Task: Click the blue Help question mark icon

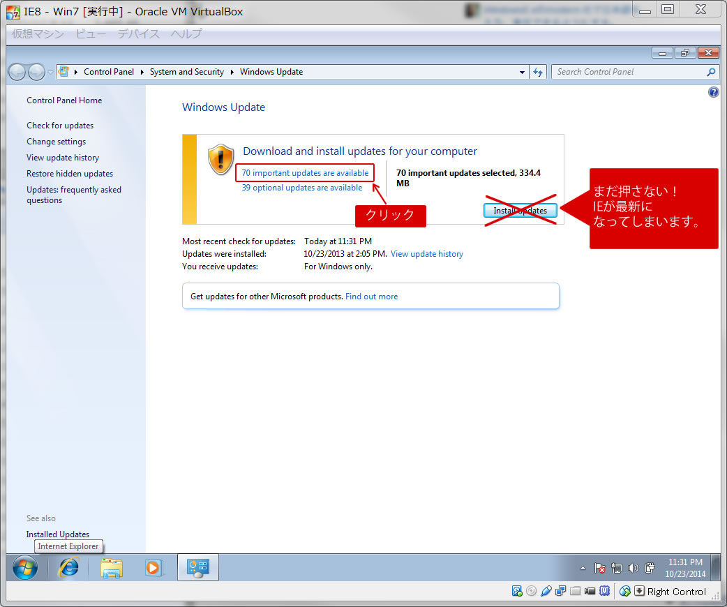Action: (x=714, y=92)
